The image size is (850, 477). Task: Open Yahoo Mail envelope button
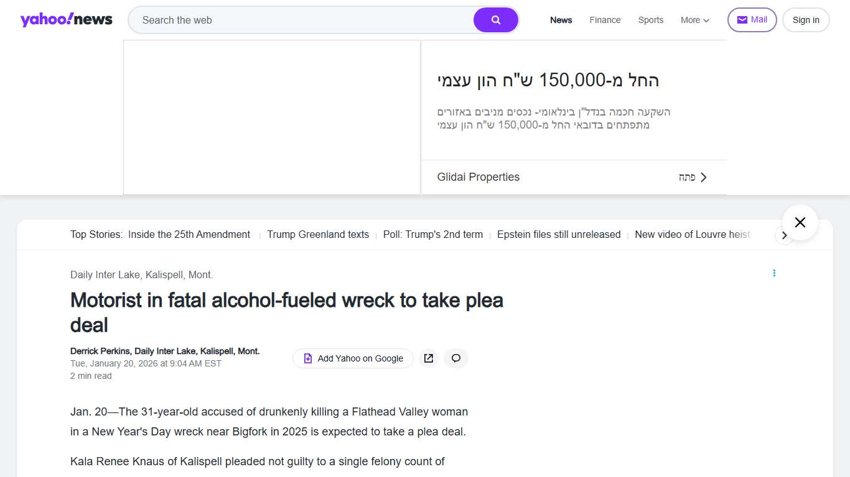click(752, 20)
